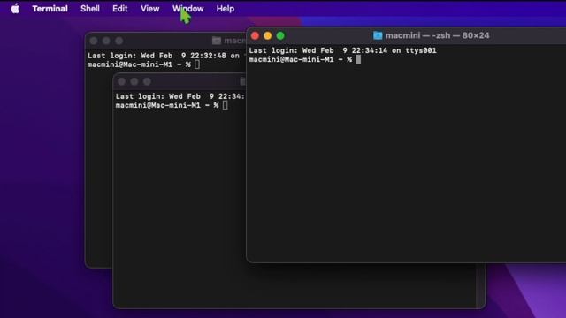
Task: Click the minimize button of backmost Terminal window
Action: (106, 41)
